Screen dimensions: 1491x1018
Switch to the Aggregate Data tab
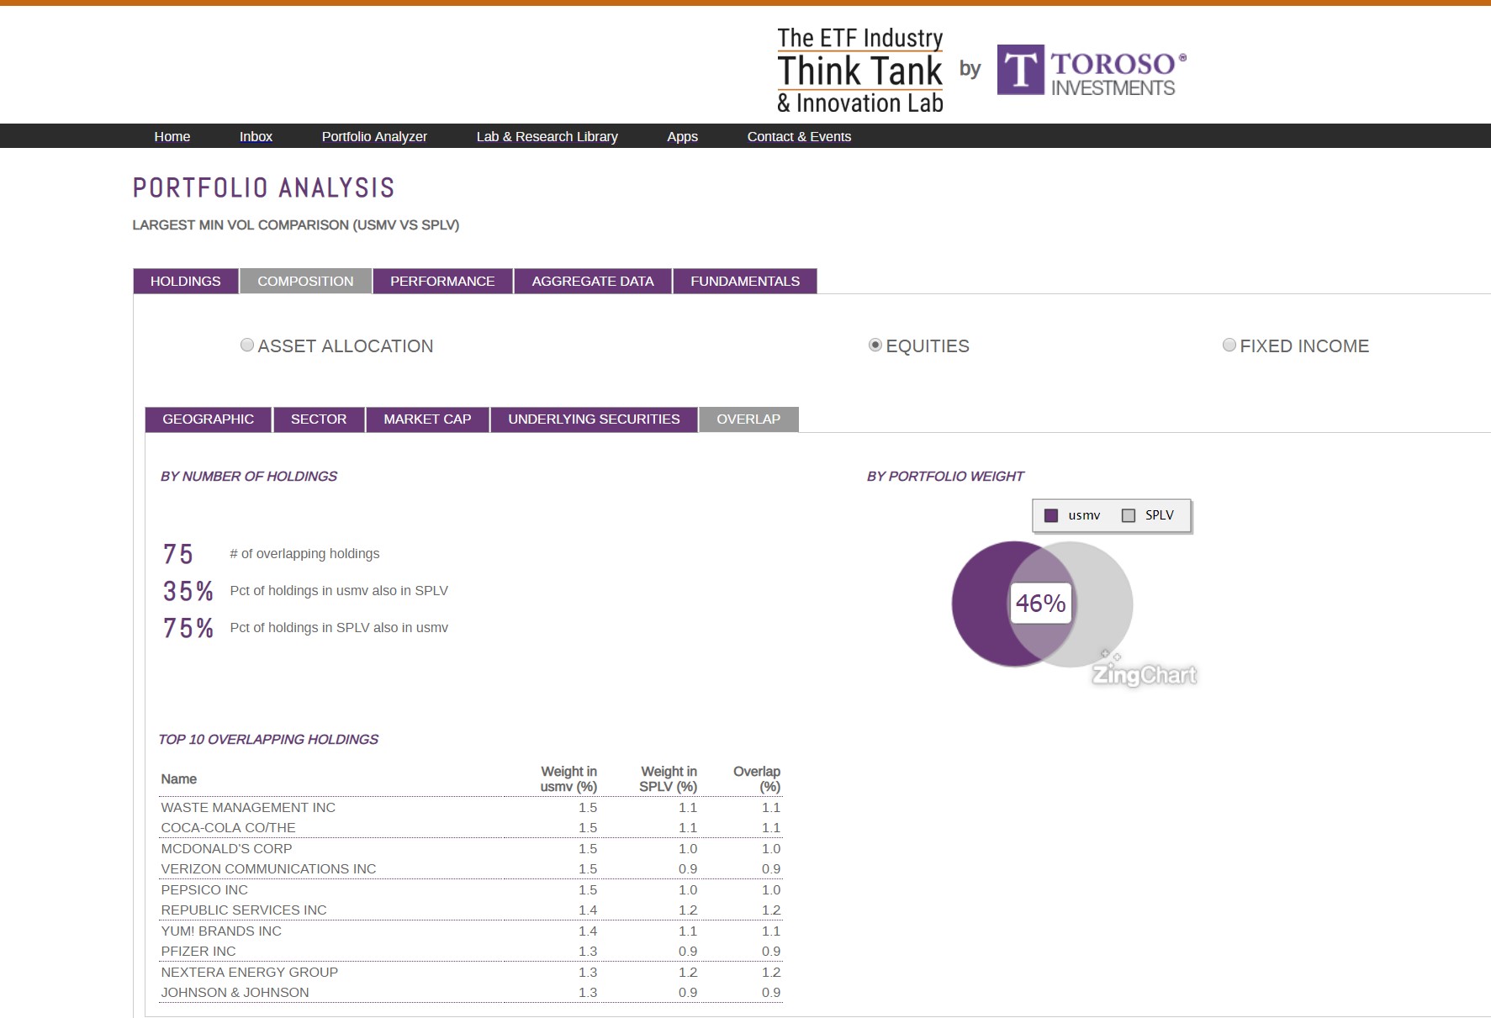593,281
